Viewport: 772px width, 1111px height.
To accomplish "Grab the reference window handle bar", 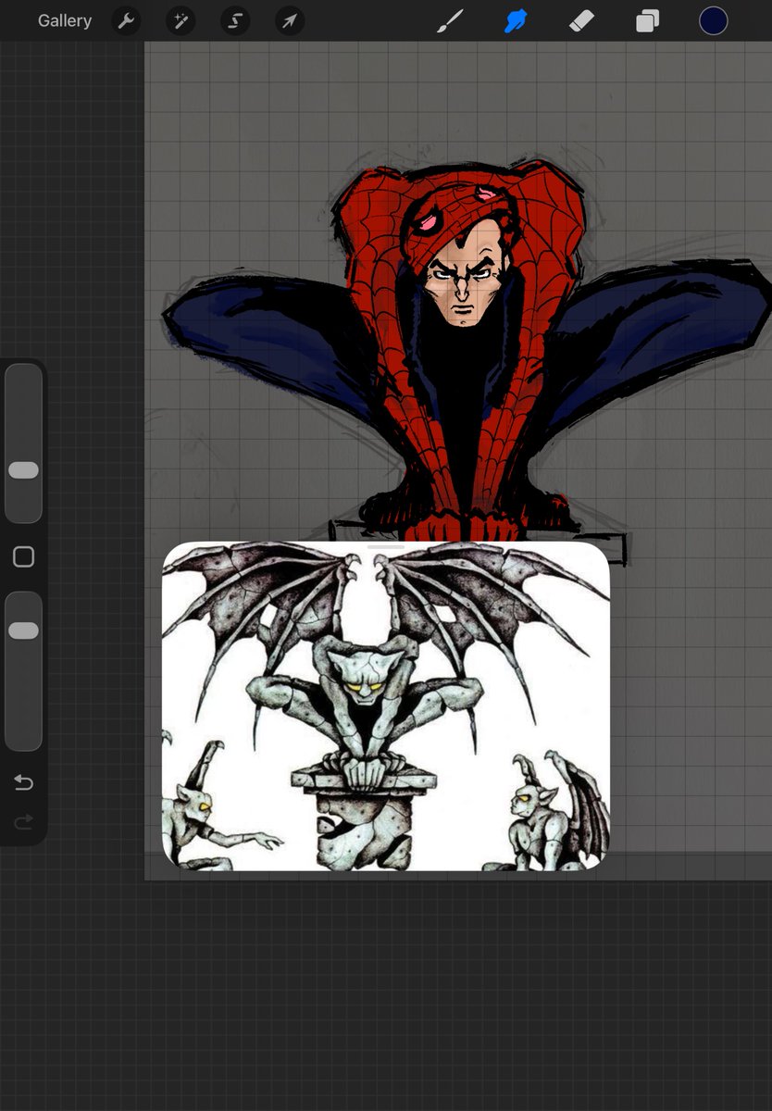I will click(386, 547).
